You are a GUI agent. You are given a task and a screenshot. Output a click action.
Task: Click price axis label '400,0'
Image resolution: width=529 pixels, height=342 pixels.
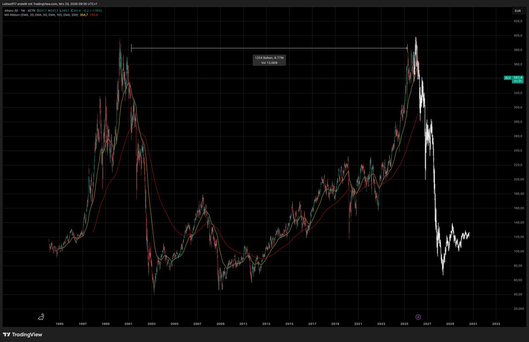click(518, 35)
